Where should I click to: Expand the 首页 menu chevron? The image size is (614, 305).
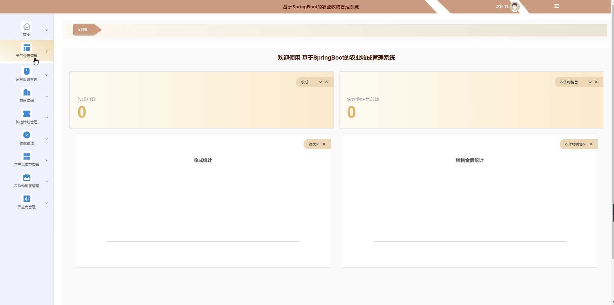[47, 30]
